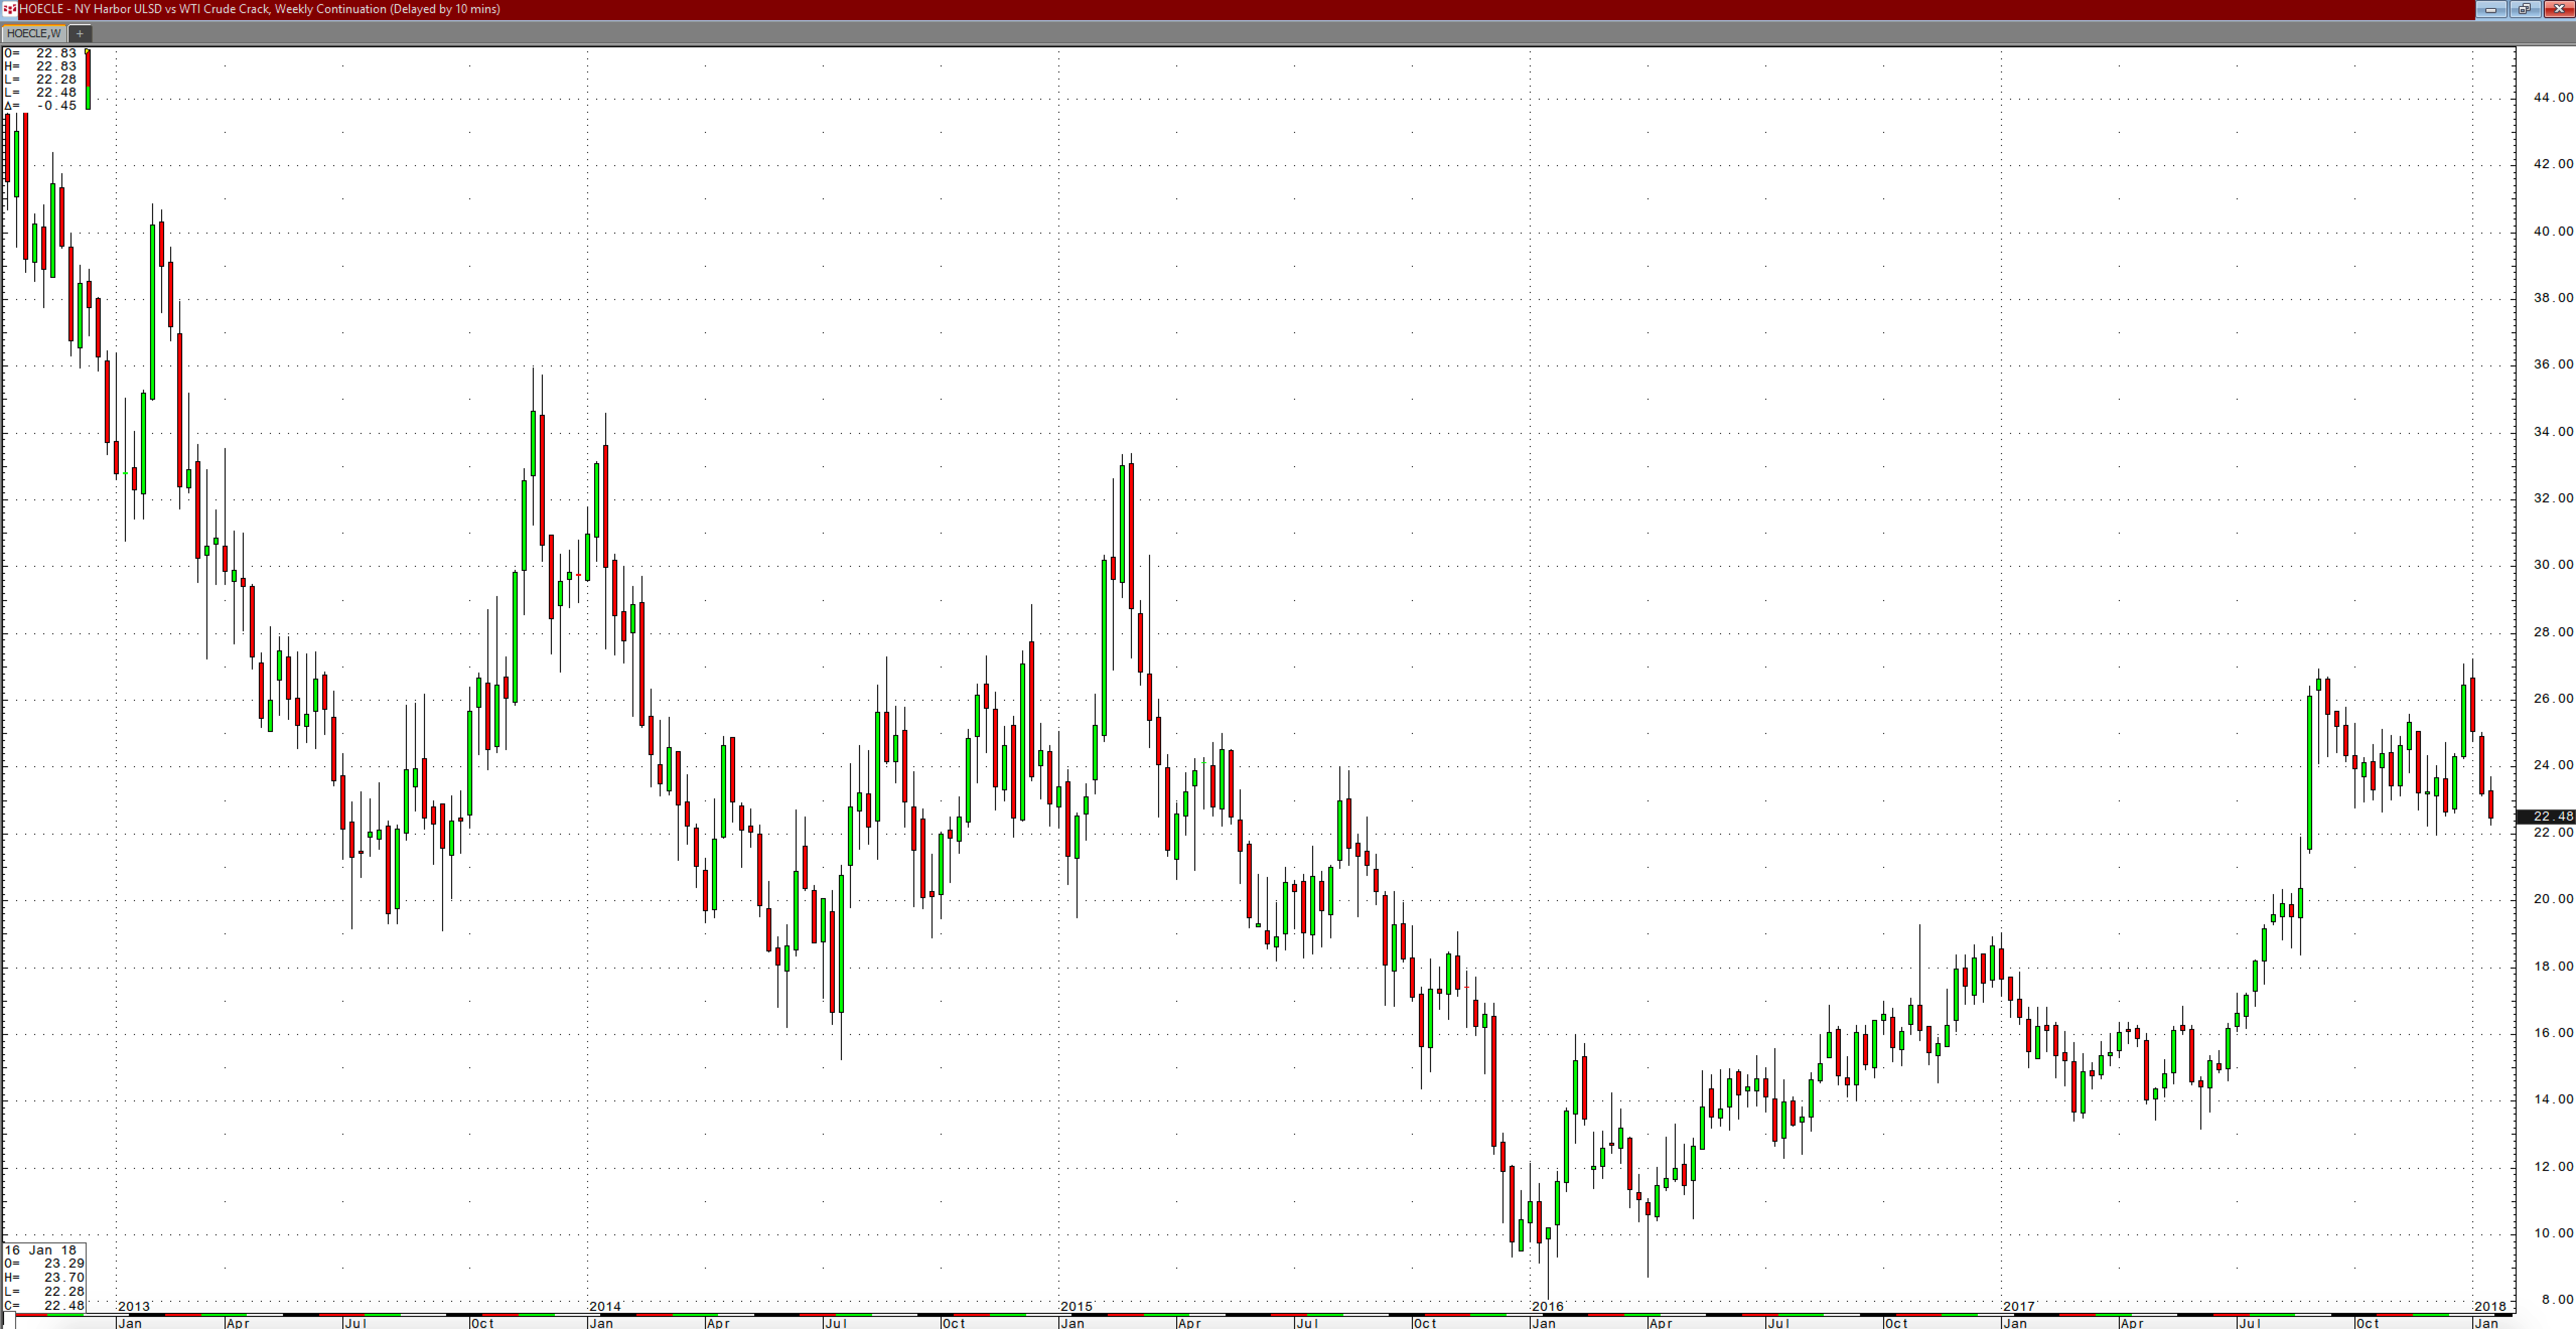
Task: Add a new chart tab with plus button
Action: coord(80,33)
